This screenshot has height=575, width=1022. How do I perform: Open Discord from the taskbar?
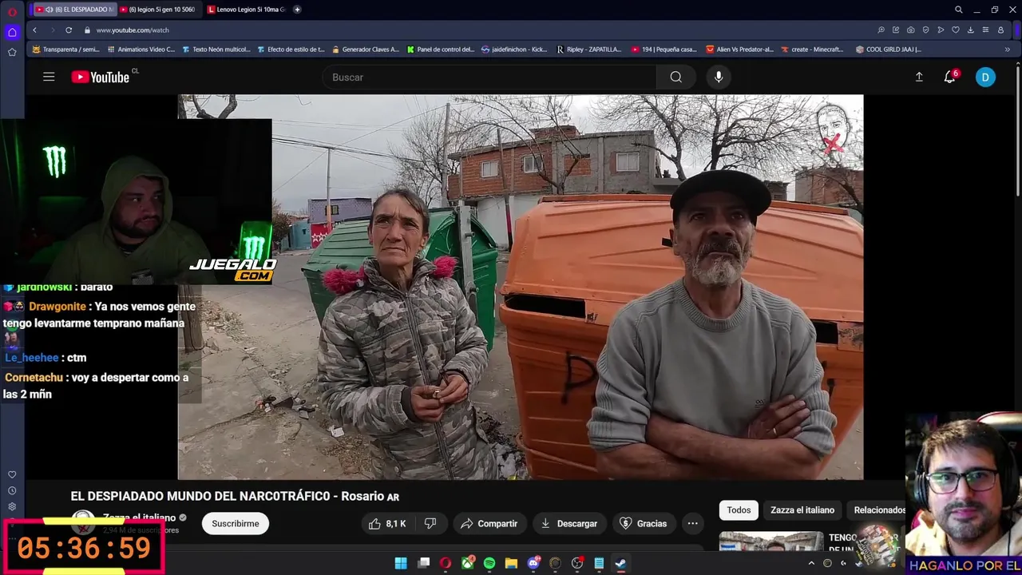[533, 563]
